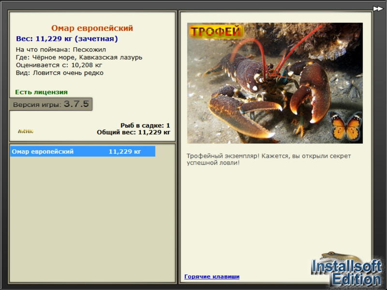Select "Омар европейский" row in fish list

point(83,151)
